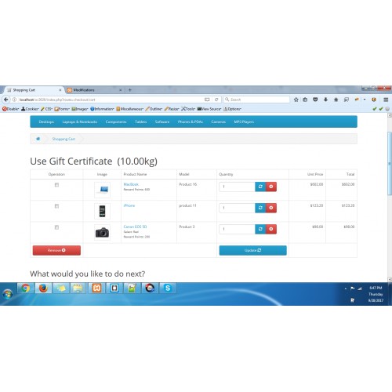Tick the checkbox next to iPhone

pyautogui.click(x=56, y=206)
